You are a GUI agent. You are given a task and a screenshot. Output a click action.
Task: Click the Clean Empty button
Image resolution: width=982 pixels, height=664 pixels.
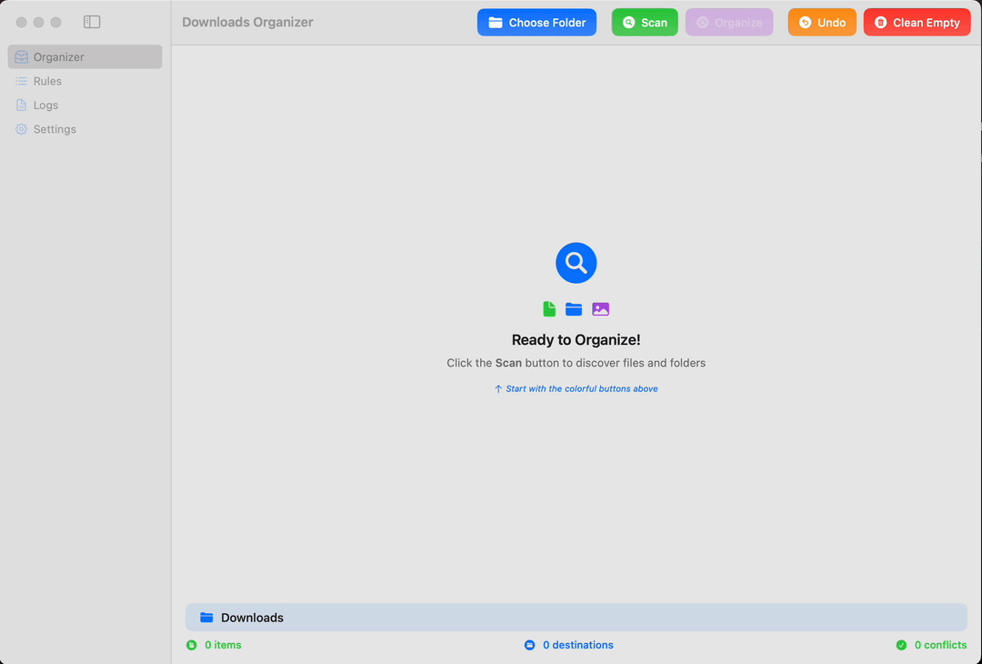(x=917, y=22)
